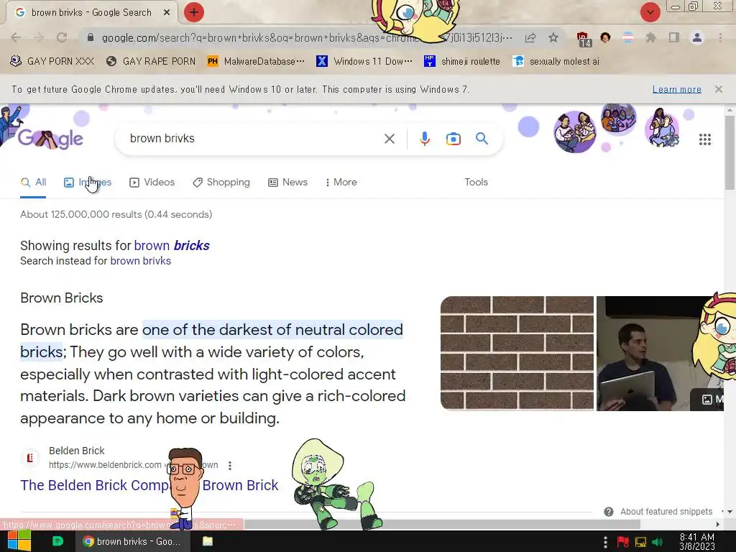This screenshot has width=736, height=552.
Task: Show hidden tray icons via the dots
Action: pos(605,542)
